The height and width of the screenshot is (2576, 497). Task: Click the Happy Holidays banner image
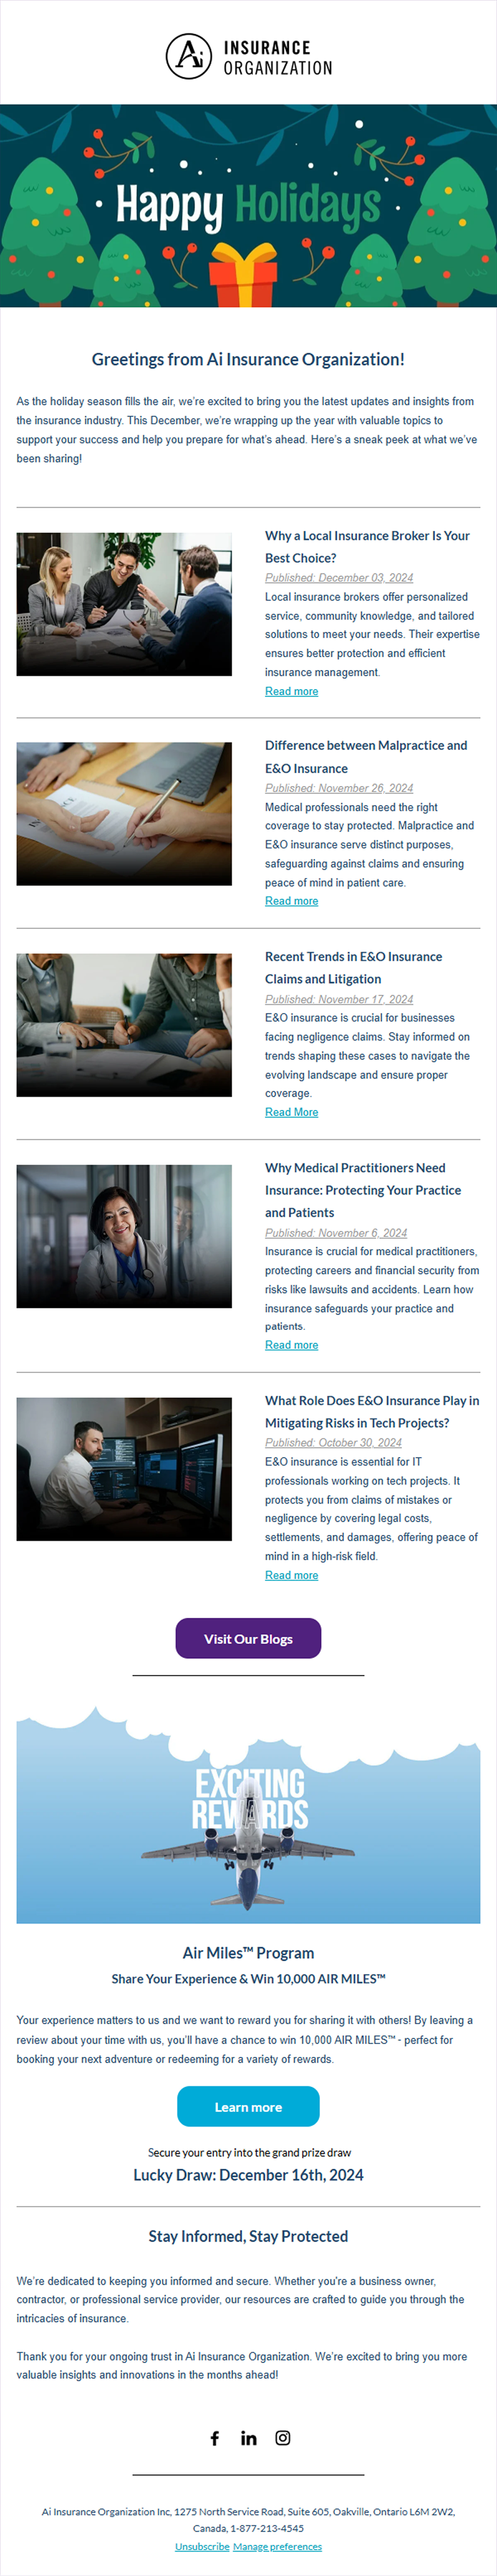pos(248,205)
